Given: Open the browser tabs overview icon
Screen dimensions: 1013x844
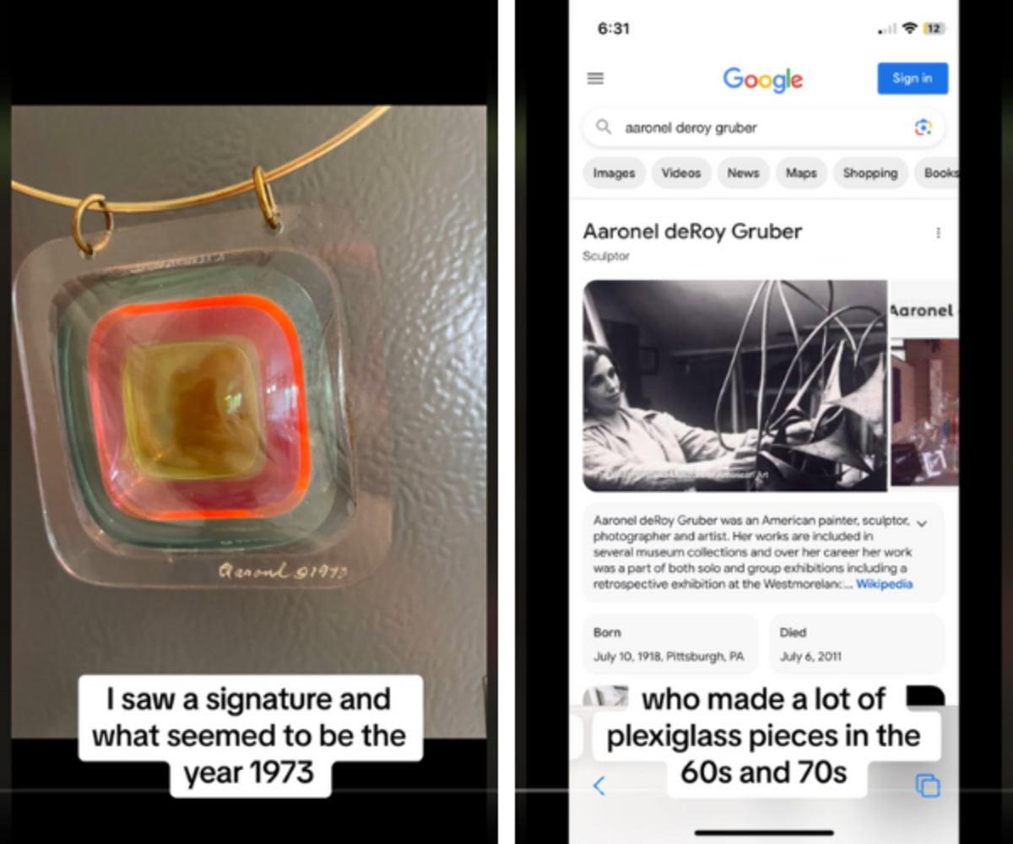Looking at the screenshot, I should 927,786.
